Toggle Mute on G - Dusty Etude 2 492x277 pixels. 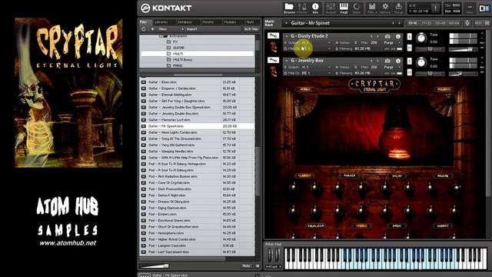[x=410, y=48]
